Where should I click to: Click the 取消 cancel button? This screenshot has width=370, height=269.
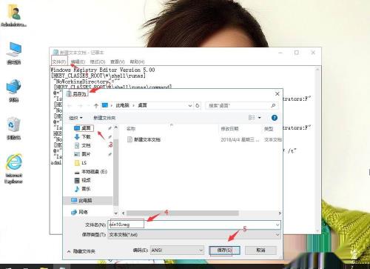(260, 250)
